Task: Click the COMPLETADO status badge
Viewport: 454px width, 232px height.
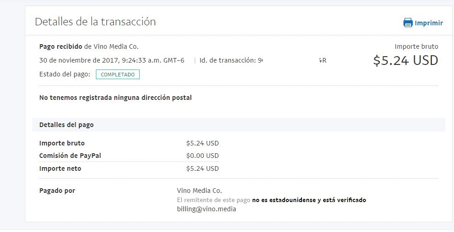Action: 118,74
